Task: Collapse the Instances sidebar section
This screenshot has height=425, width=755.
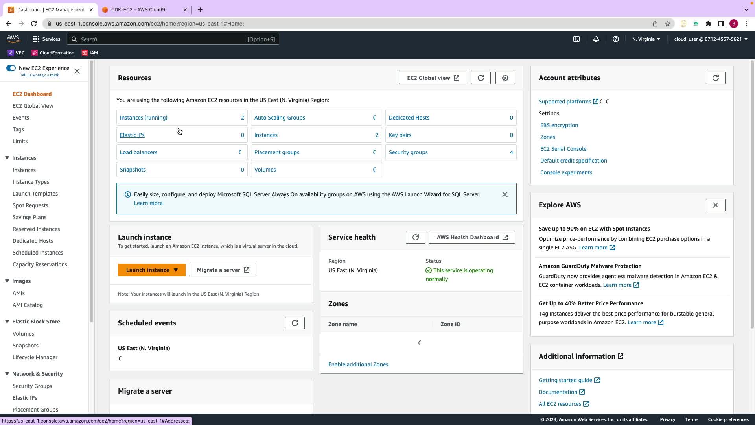Action: [x=7, y=158]
